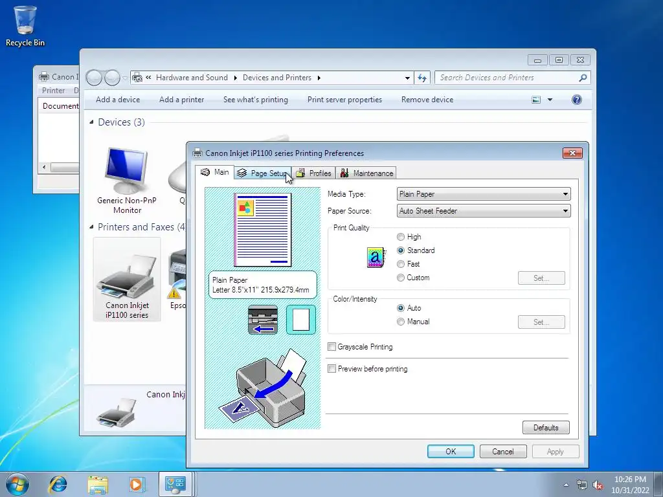Click left scroll arrow in queue window
This screenshot has width=663, height=497.
click(44, 168)
